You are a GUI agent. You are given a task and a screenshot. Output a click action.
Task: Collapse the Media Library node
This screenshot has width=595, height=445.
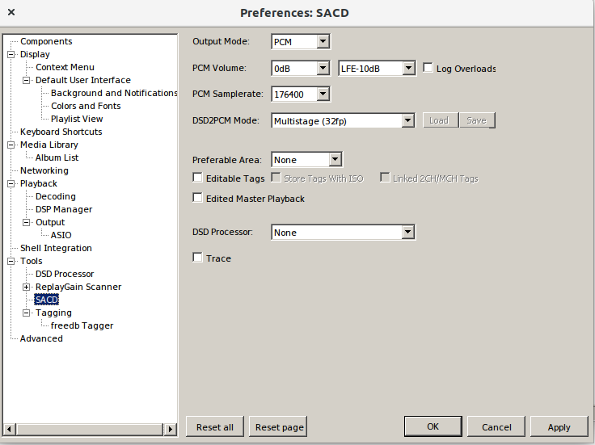(11, 145)
